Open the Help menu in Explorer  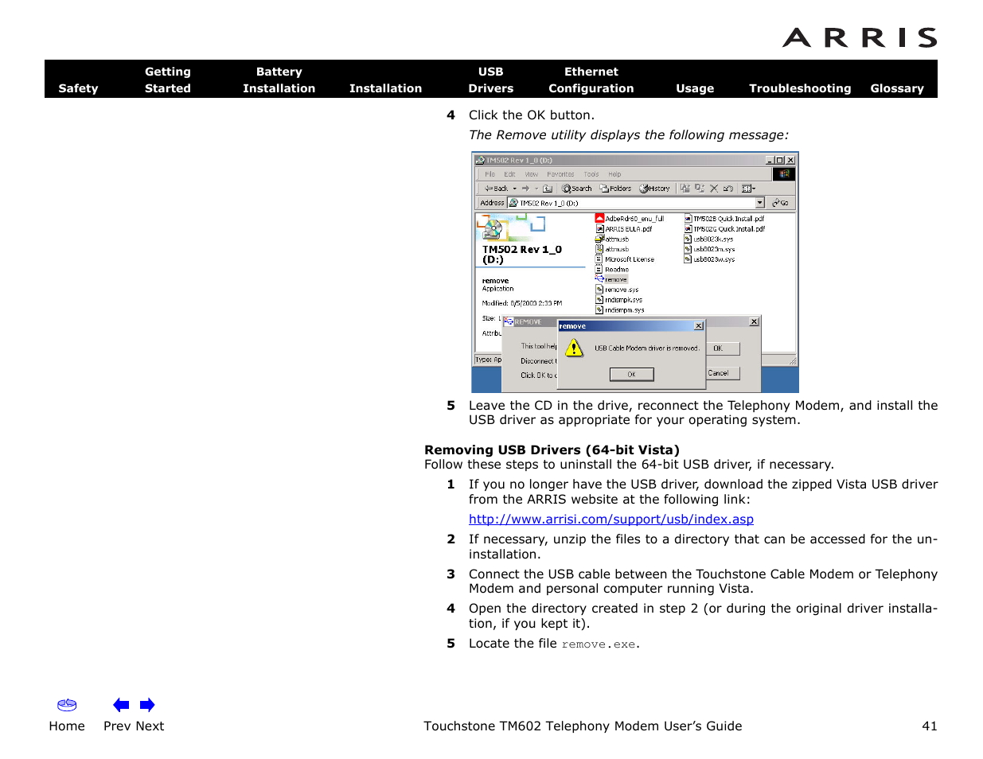click(614, 174)
